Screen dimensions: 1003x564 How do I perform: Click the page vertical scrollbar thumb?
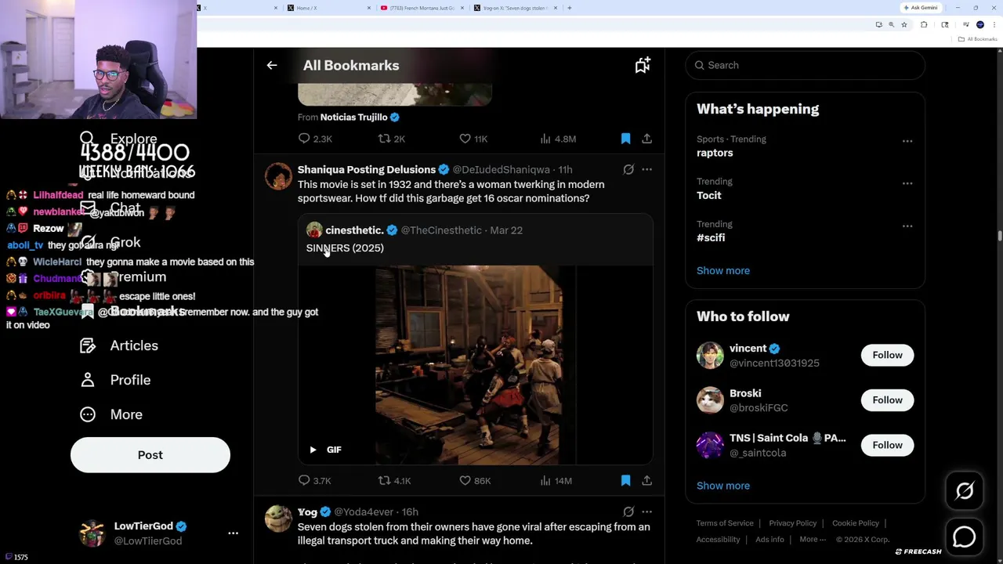click(x=1000, y=236)
